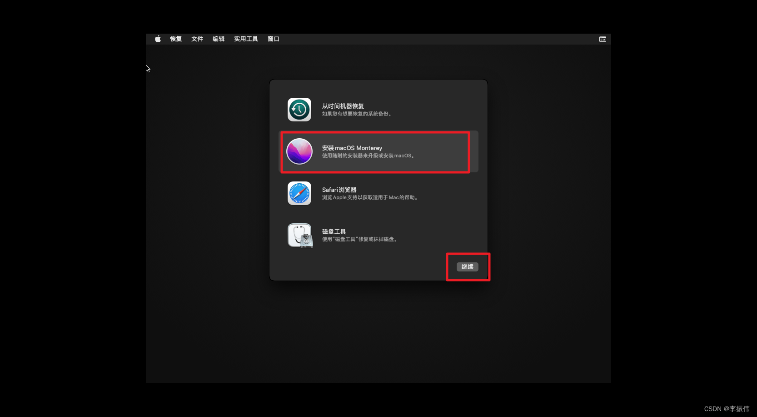Select the Disk Utility stethoscope icon
The width and height of the screenshot is (757, 417).
[300, 236]
